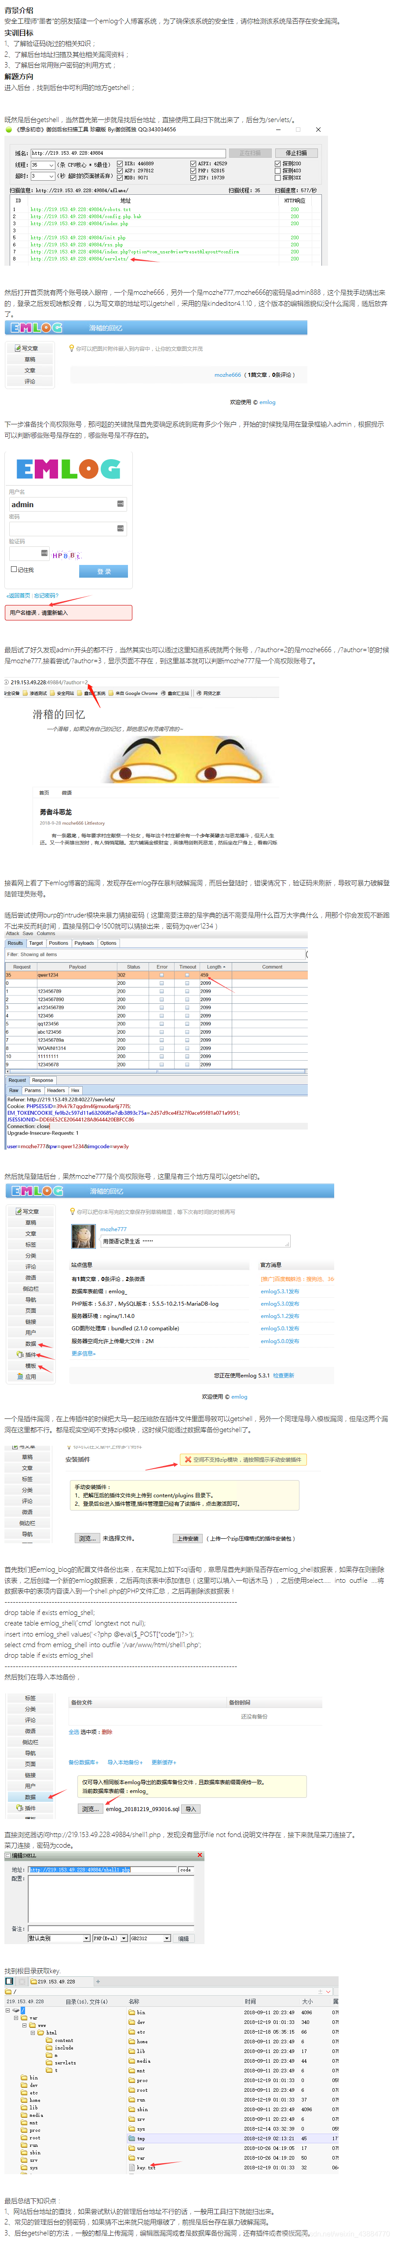Click the /servlets/ result URL in the scanner list
394x2242 pixels.
click(x=79, y=259)
